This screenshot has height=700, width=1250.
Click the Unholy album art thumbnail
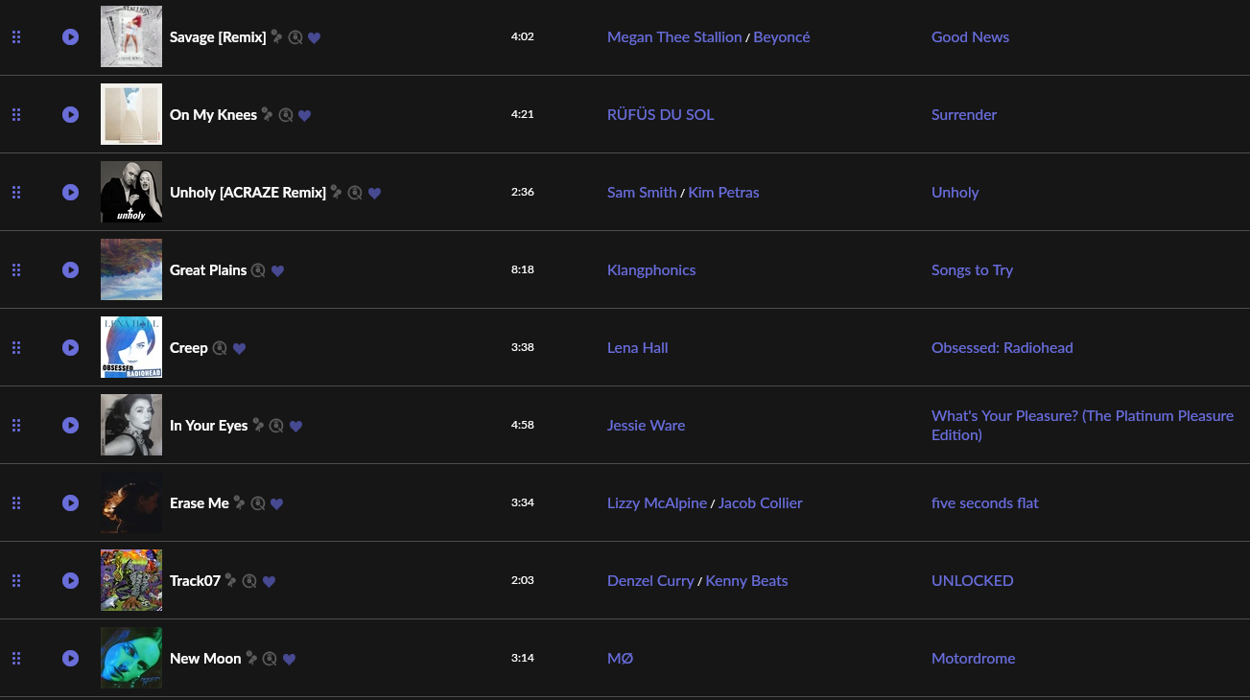tap(131, 192)
